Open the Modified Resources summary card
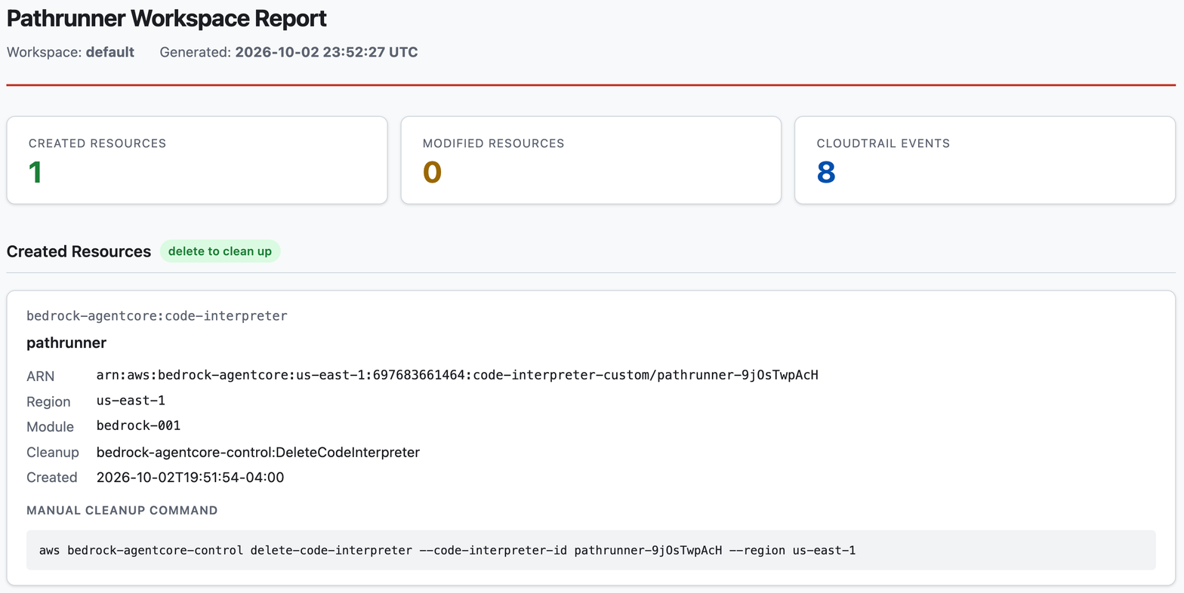This screenshot has width=1184, height=593. click(x=591, y=160)
